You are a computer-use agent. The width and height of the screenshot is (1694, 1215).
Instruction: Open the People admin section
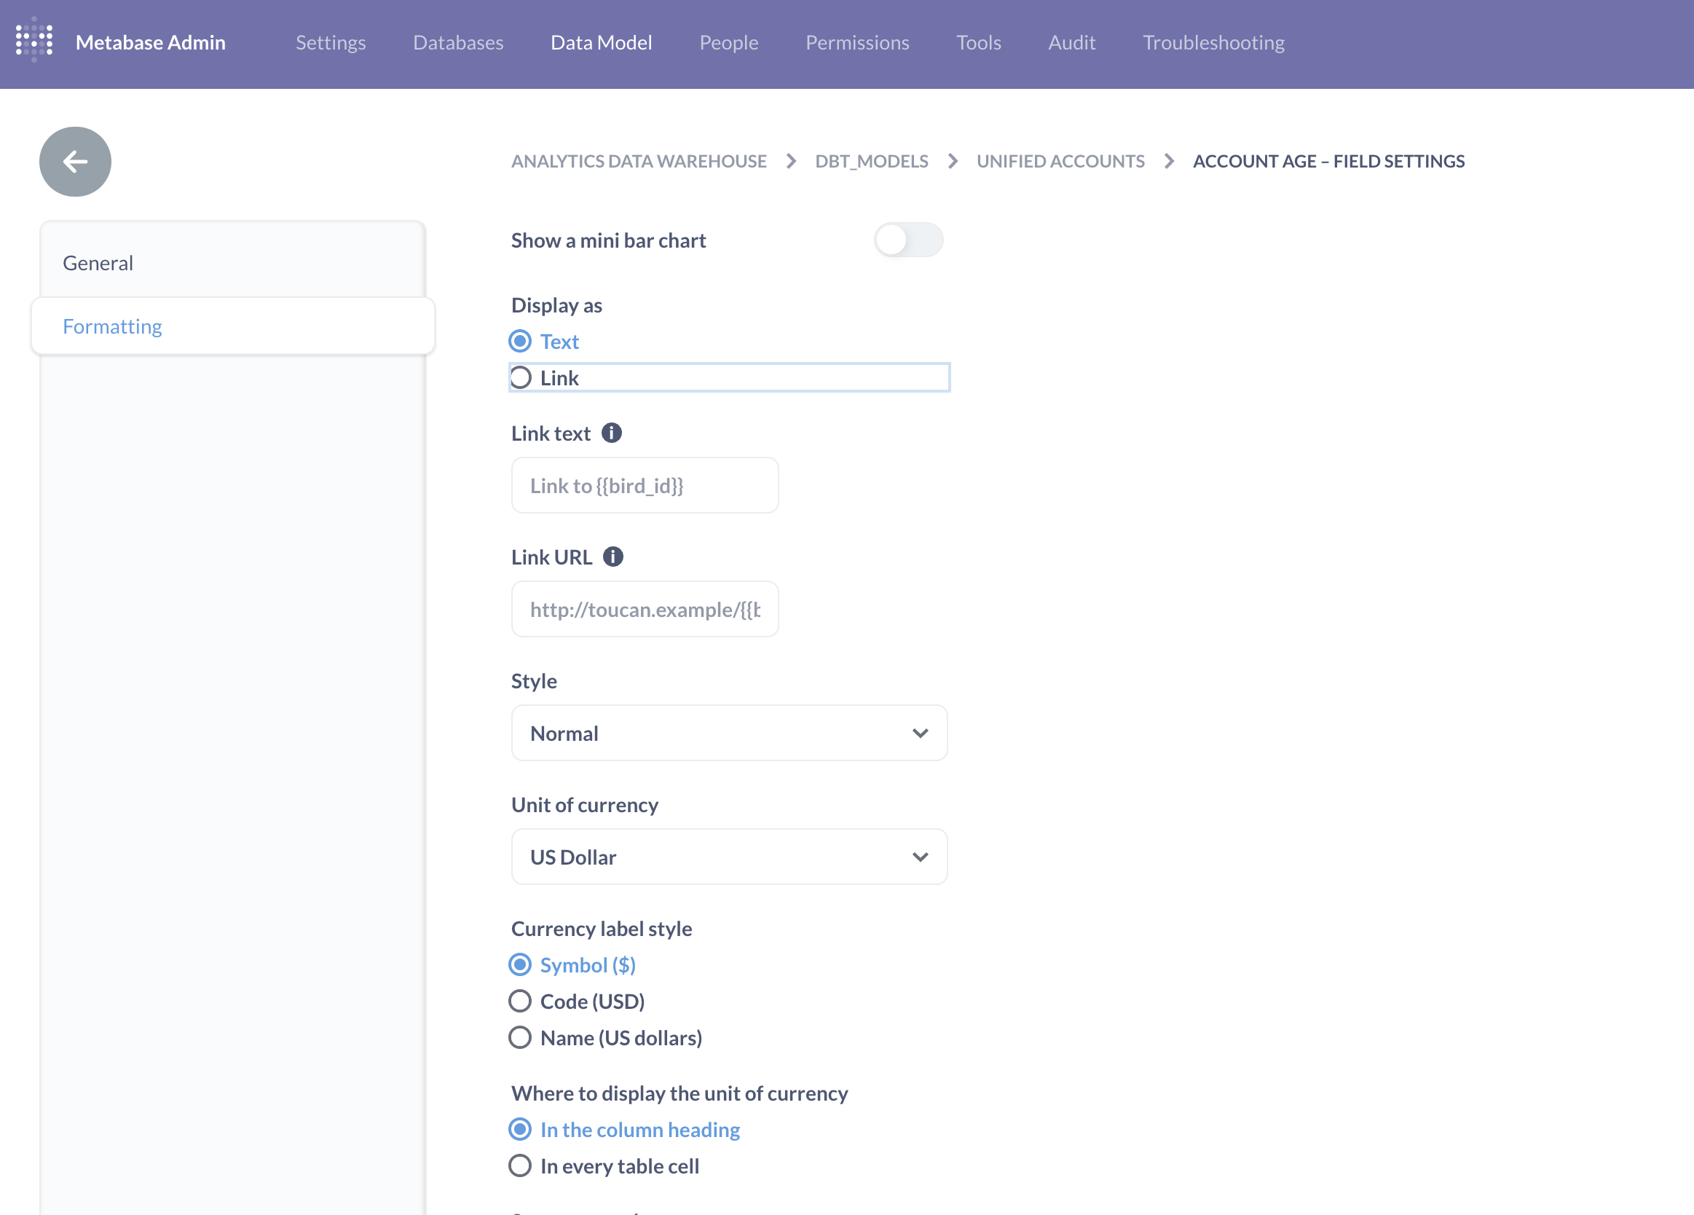(728, 42)
